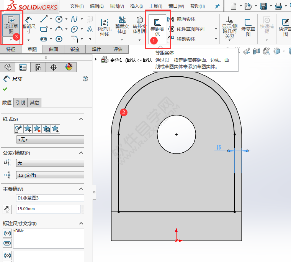Screen dimensions: 291x262
Task: Click Mirror Entities (镜向实体)
Action: (x=182, y=19)
